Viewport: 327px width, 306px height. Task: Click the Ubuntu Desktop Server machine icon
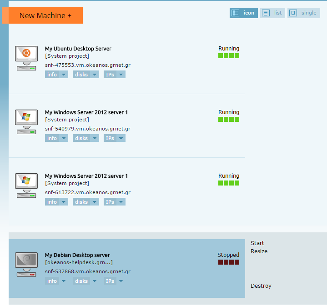[26, 58]
